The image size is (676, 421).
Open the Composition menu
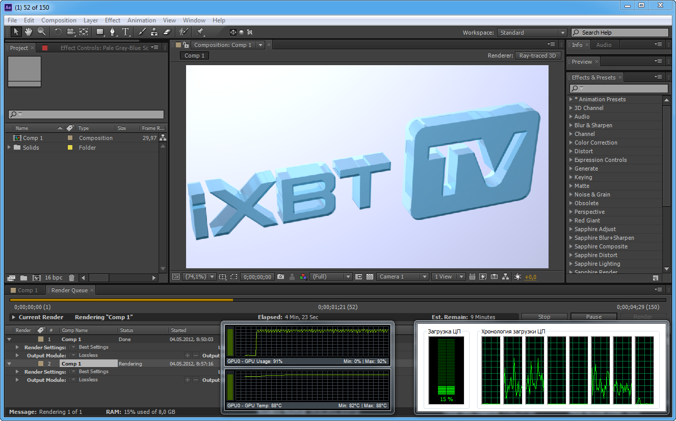point(59,20)
